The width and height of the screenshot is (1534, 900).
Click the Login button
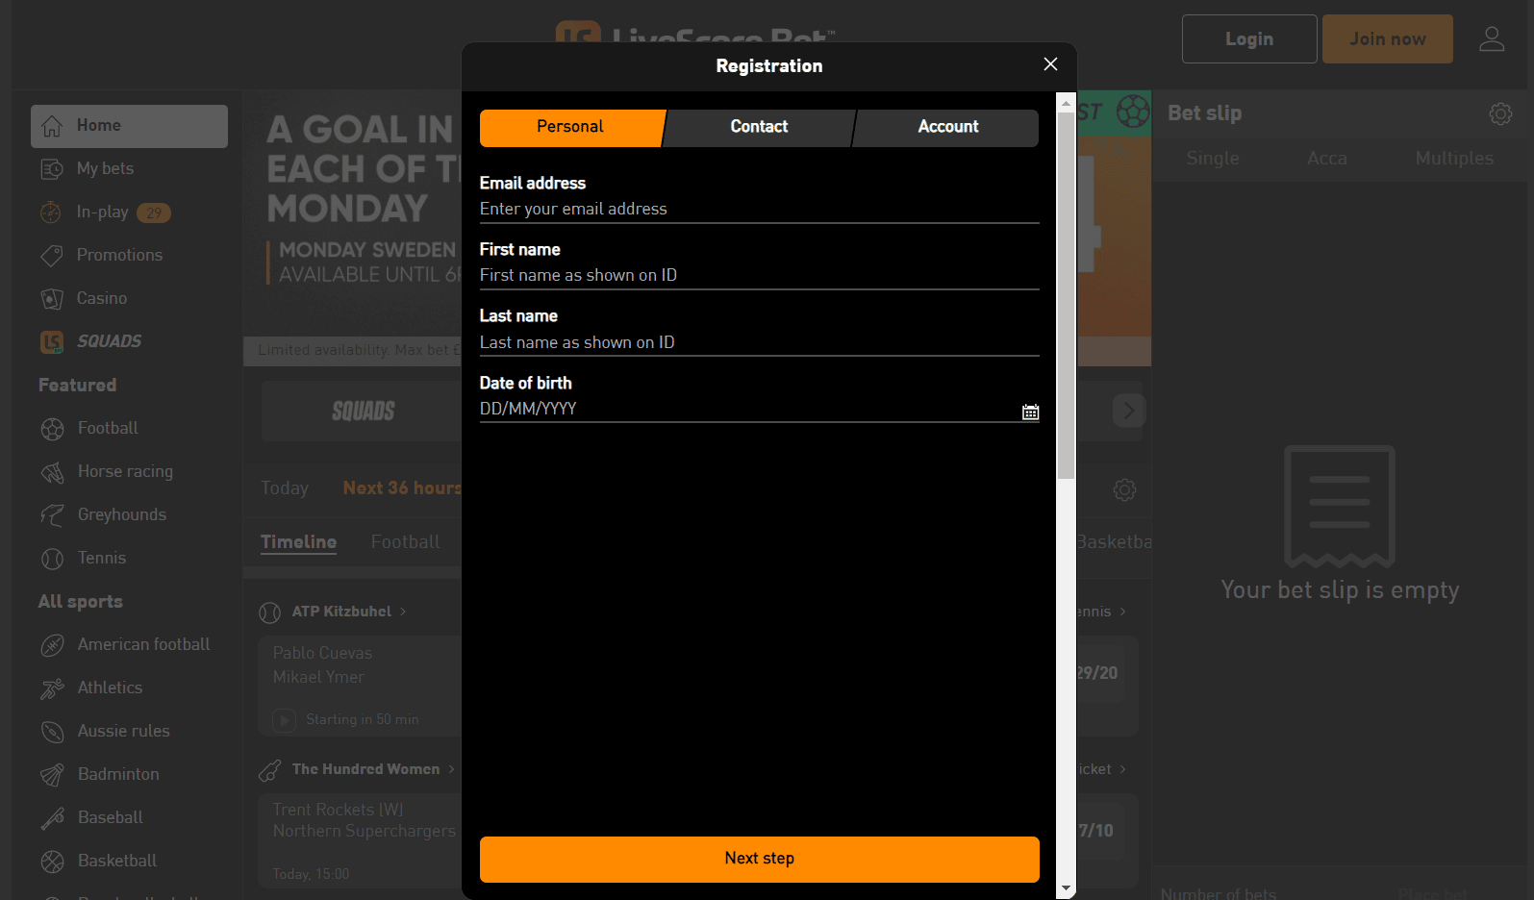(x=1248, y=39)
